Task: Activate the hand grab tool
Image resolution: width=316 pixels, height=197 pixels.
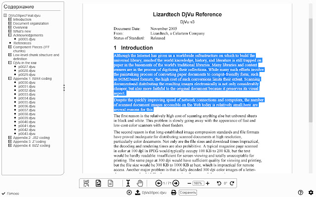Action: point(140,183)
